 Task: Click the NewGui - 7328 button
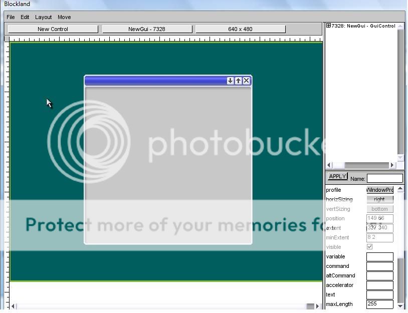click(147, 29)
